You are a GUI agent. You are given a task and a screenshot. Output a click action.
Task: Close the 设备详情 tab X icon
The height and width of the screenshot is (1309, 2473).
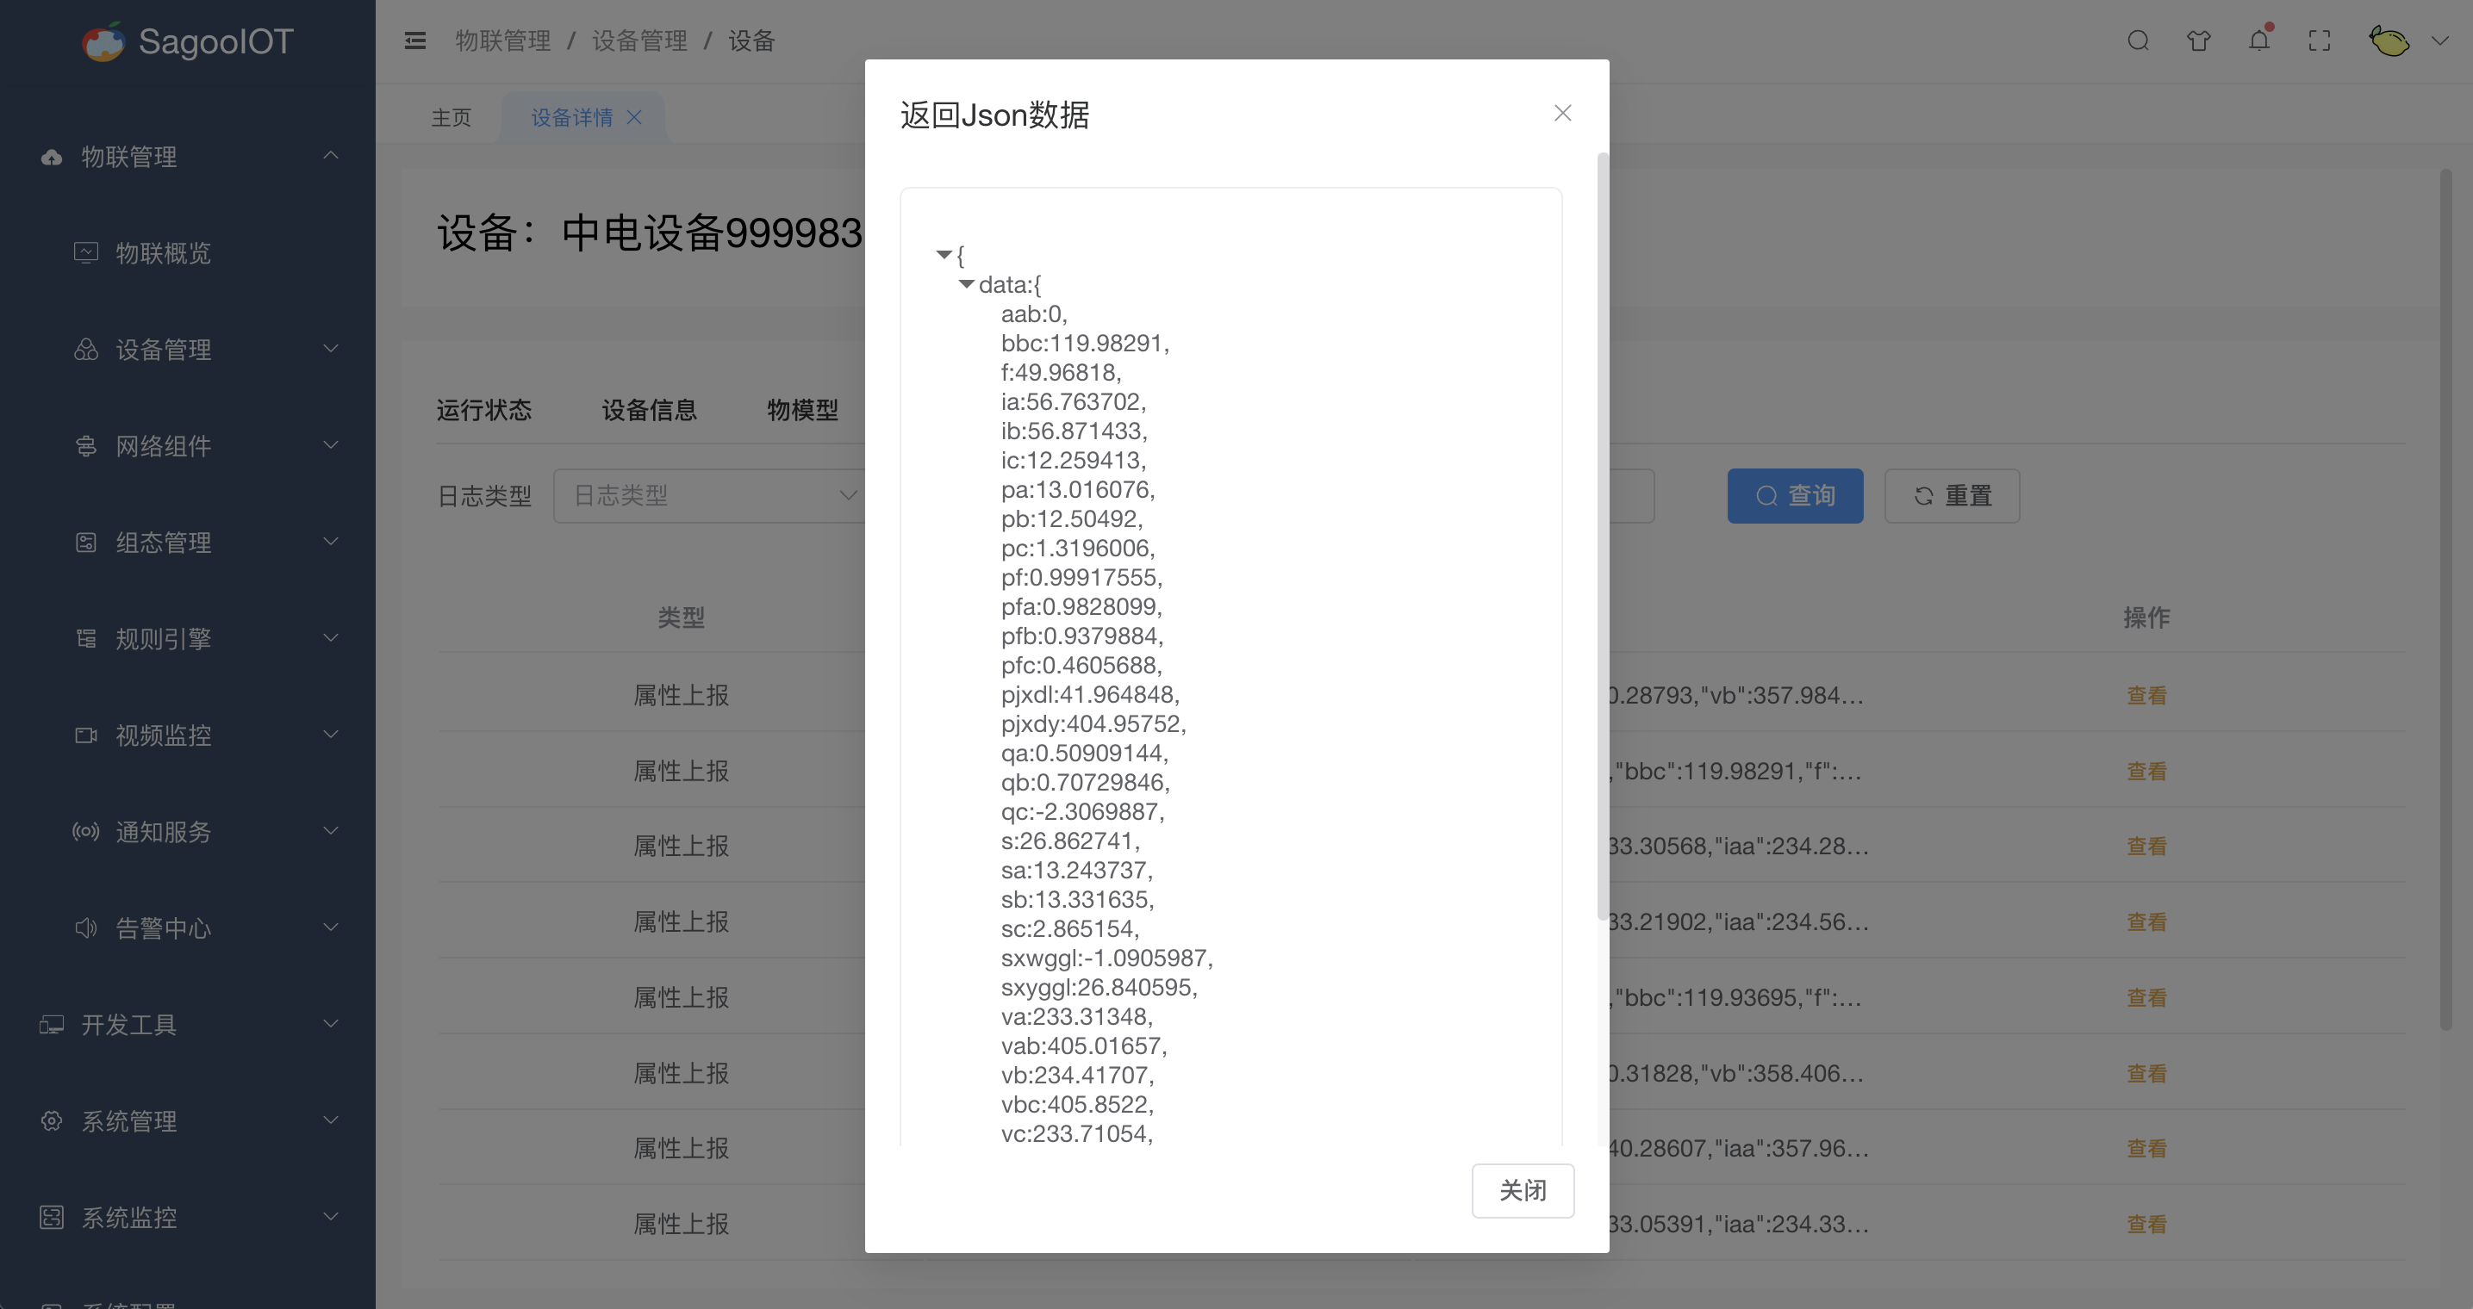pos(634,117)
